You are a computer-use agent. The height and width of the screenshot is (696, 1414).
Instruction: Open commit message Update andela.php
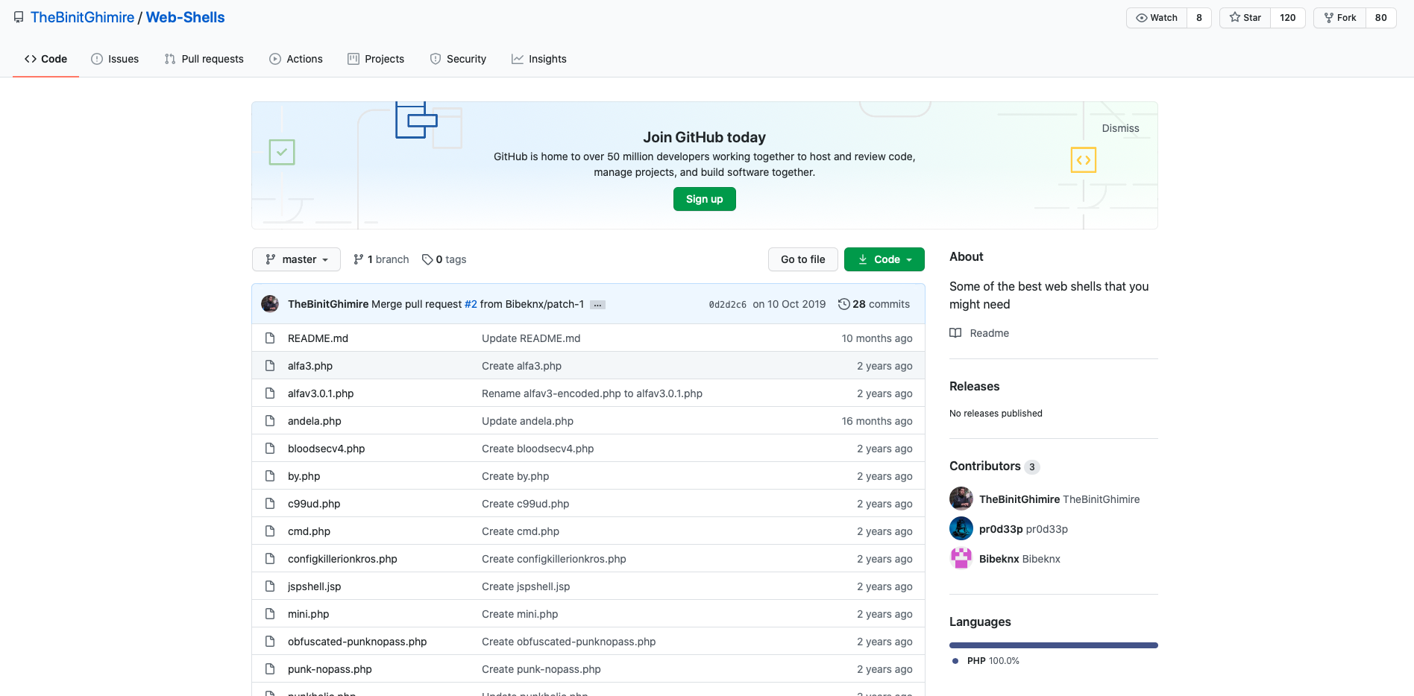click(527, 421)
